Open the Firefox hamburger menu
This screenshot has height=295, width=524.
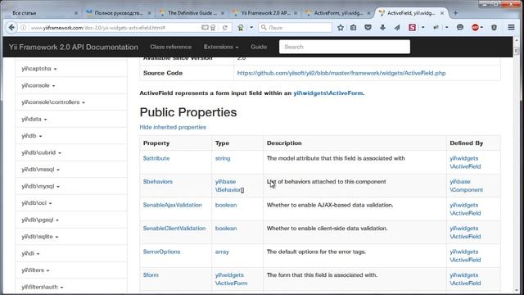[511, 27]
